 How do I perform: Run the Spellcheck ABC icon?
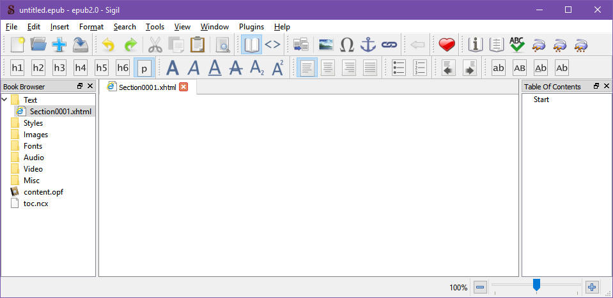(517, 45)
